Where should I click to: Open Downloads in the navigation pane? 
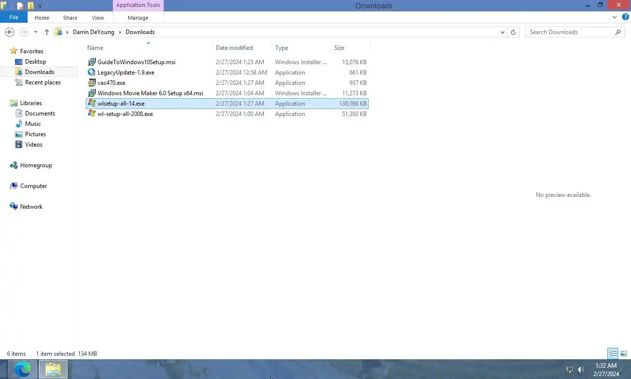pyautogui.click(x=39, y=72)
